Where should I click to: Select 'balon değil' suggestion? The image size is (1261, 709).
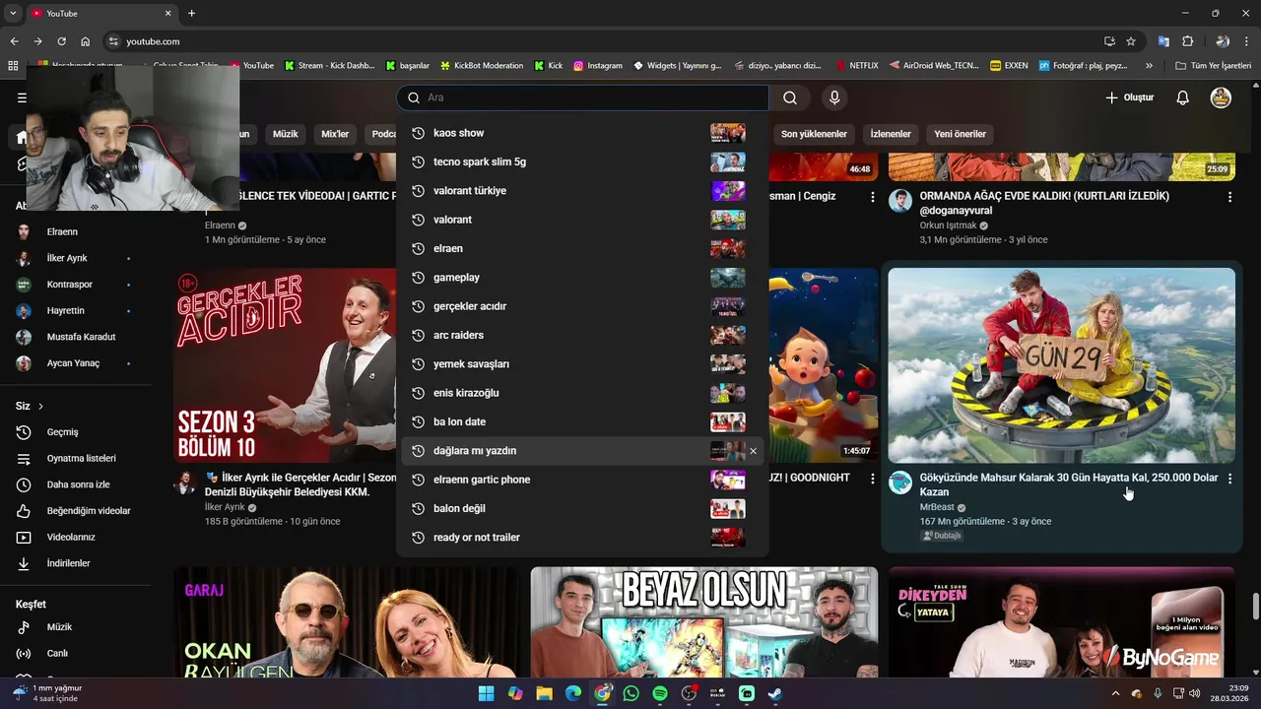pos(582,508)
